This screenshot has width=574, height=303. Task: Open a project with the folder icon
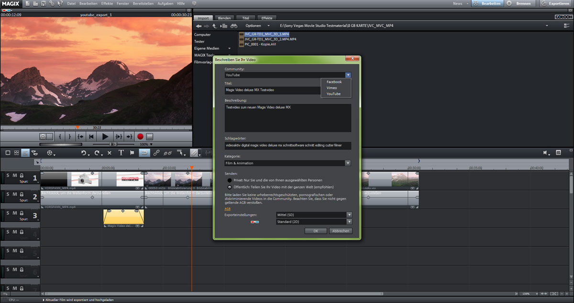(x=35, y=3)
